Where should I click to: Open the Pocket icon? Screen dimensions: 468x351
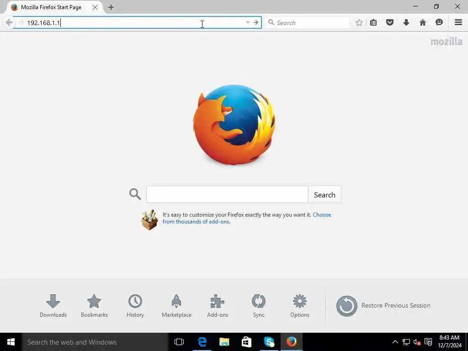point(390,22)
